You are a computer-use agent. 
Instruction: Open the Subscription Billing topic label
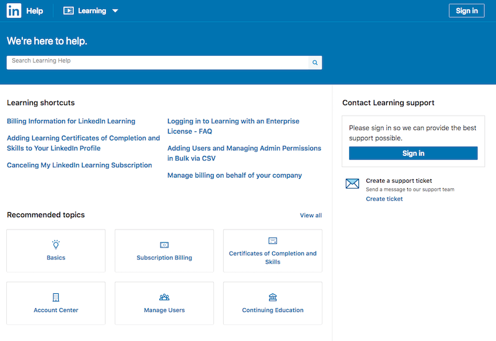(x=164, y=257)
